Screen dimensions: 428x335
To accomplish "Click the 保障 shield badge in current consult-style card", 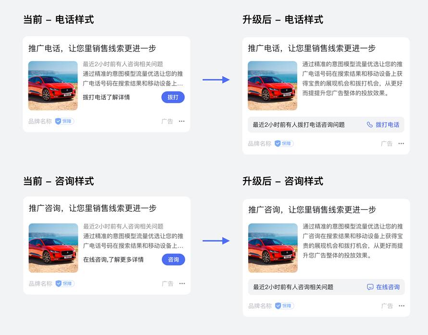I will click(65, 284).
